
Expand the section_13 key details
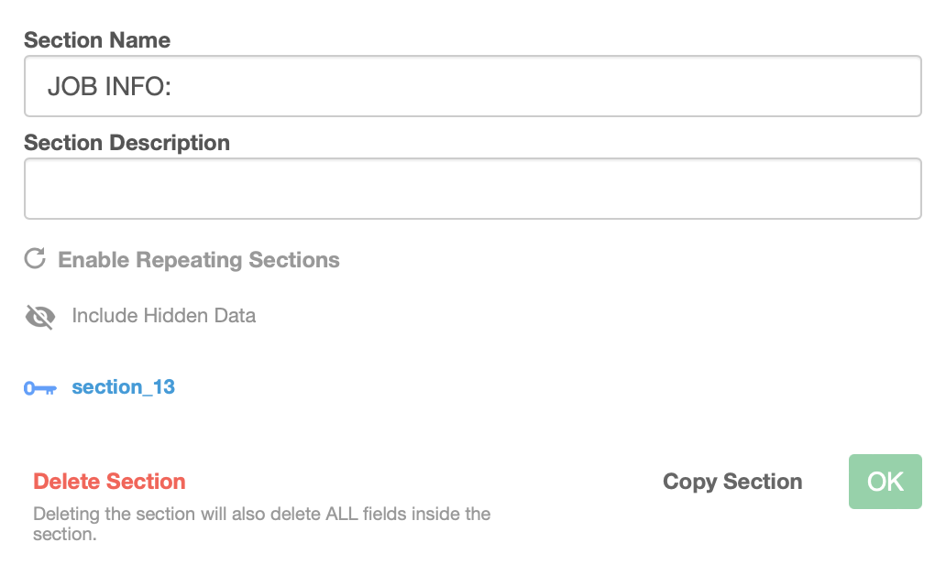[x=123, y=386]
